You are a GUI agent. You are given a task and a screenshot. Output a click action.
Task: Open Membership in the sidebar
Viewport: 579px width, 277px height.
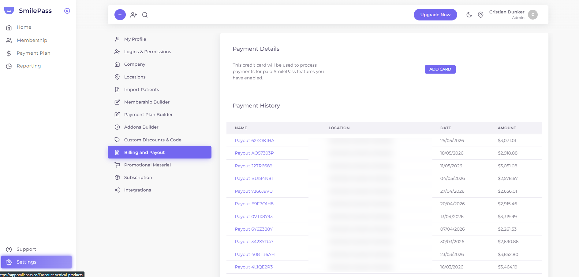coord(32,40)
